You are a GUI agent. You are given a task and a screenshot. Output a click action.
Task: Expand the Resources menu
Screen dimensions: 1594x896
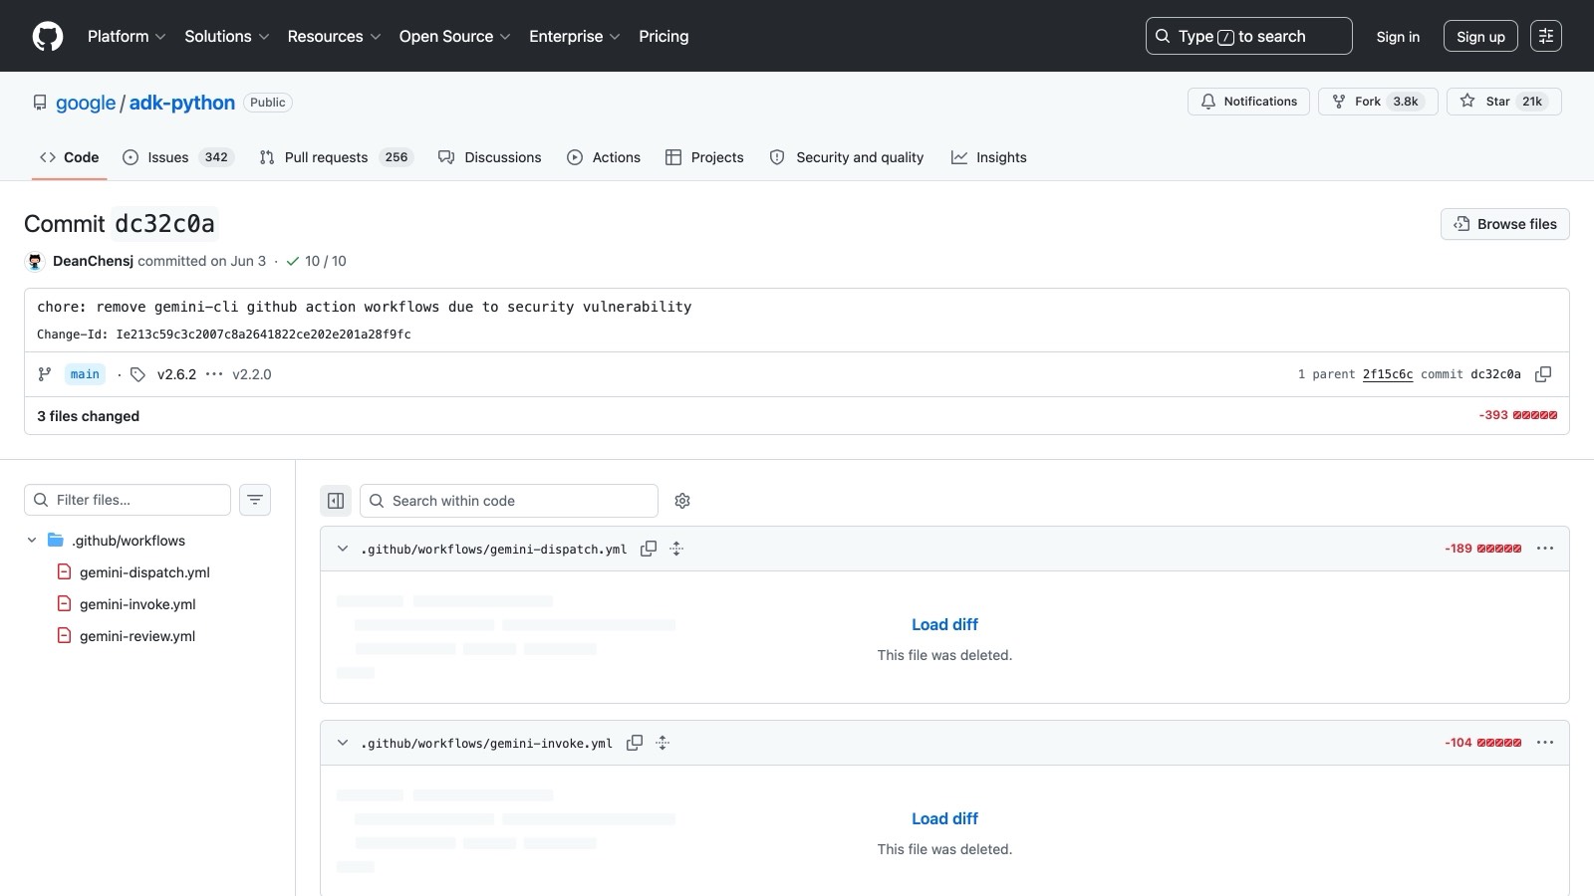pos(334,36)
